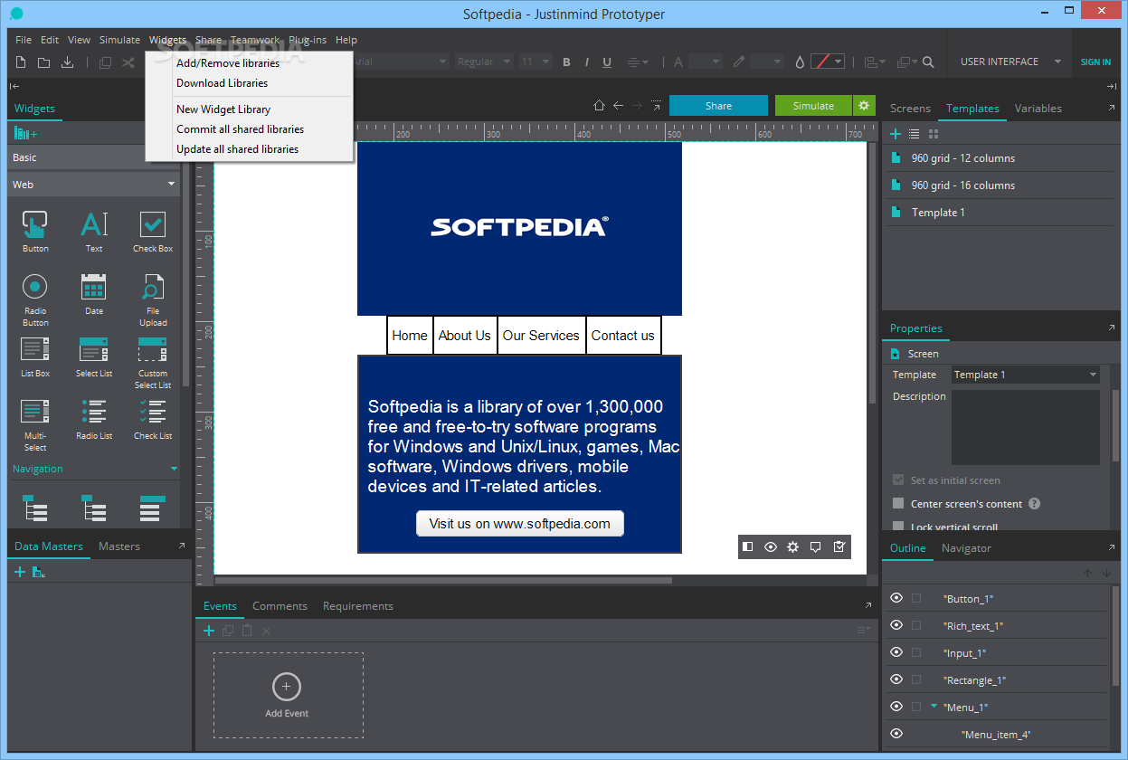Click the green Simulate button
Viewport: 1128px width, 760px height.
click(813, 106)
